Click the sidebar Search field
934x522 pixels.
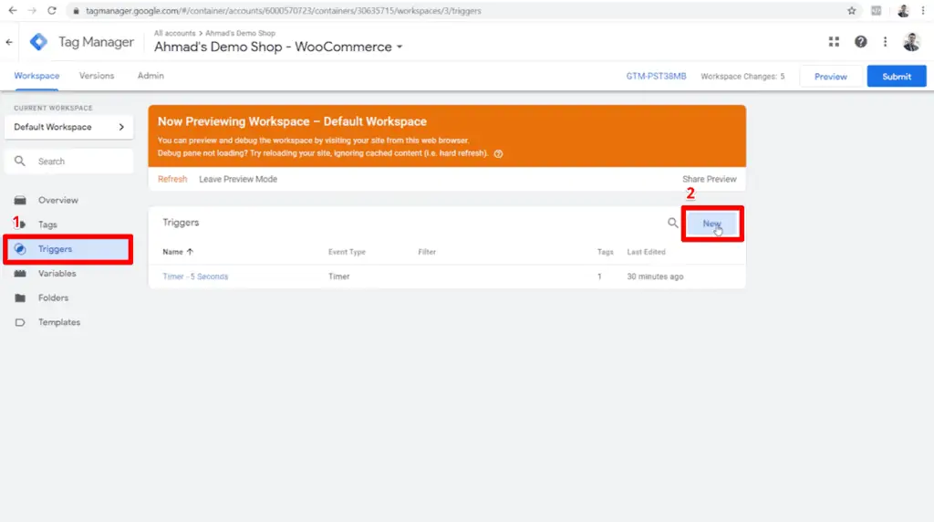pyautogui.click(x=68, y=162)
